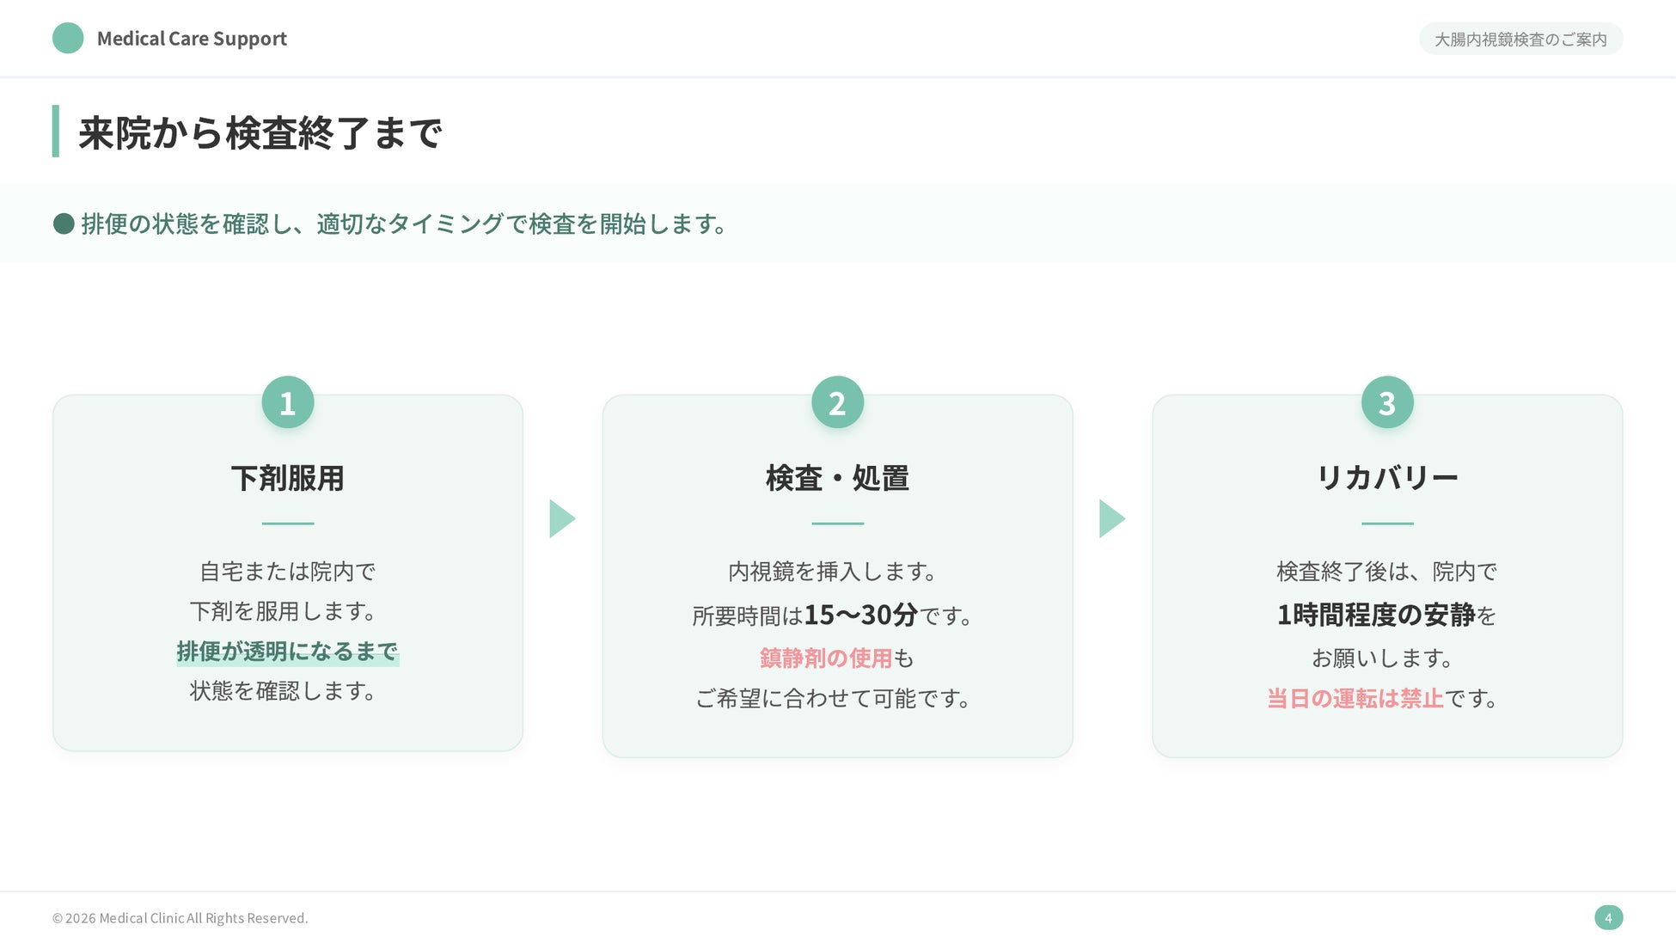
Task: Click the 検査・処置 card heading
Action: point(837,478)
